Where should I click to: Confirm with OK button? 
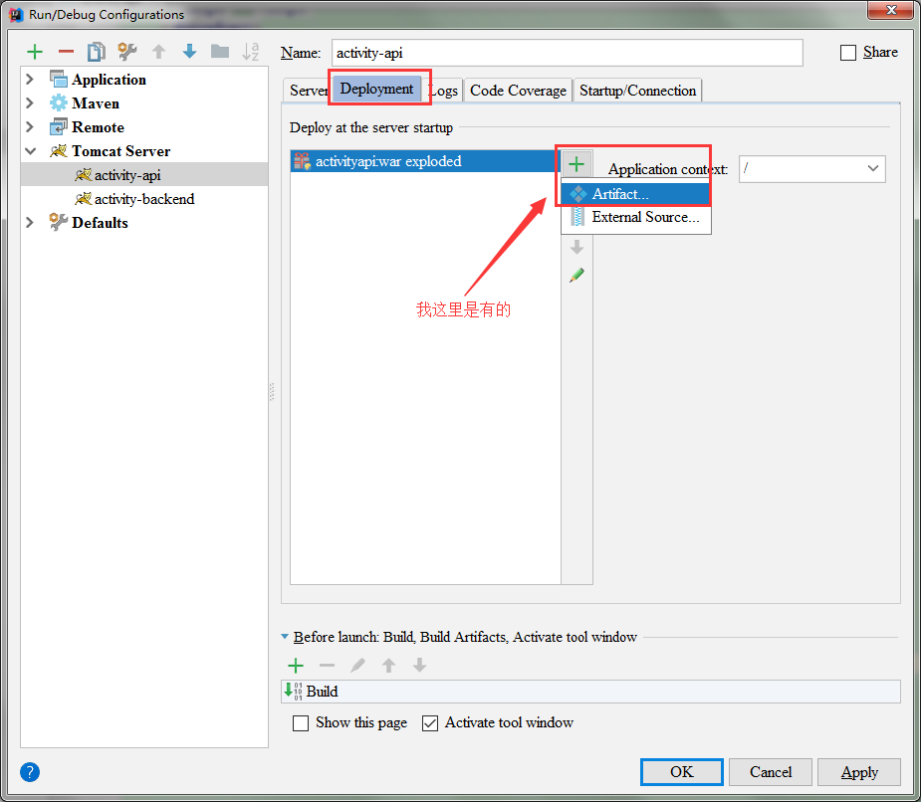pos(682,772)
